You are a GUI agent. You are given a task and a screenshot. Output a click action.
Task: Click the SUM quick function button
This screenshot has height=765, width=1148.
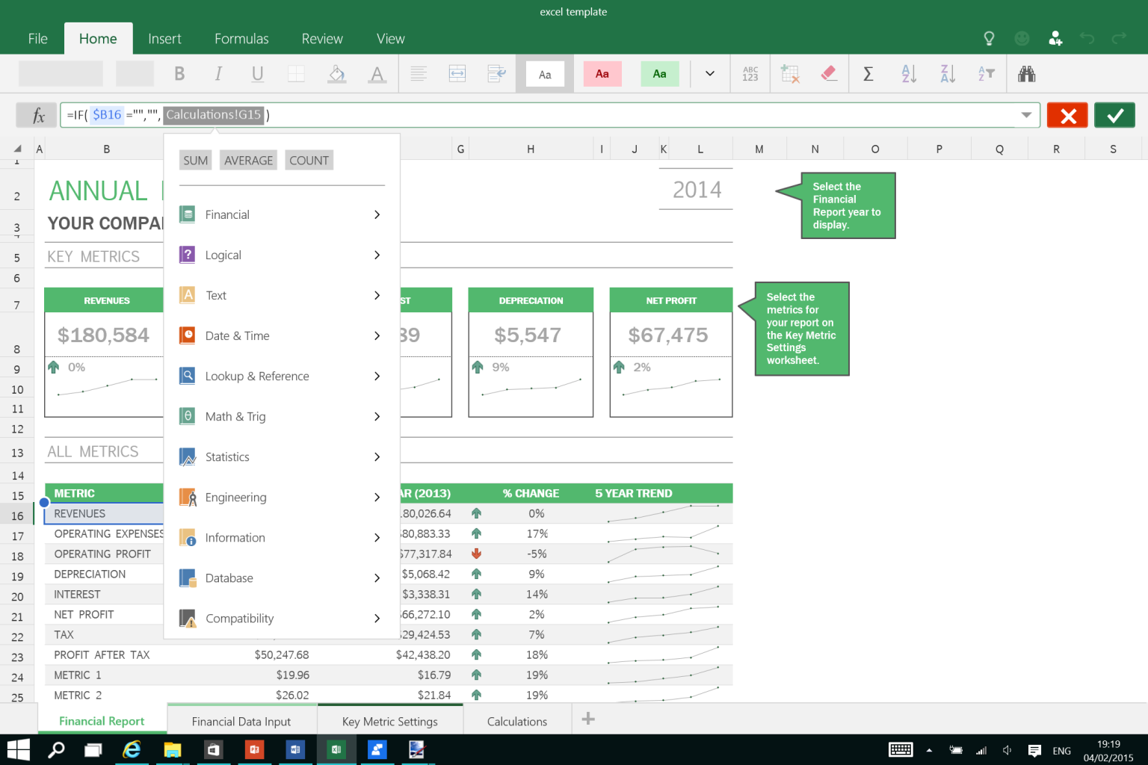click(x=195, y=160)
